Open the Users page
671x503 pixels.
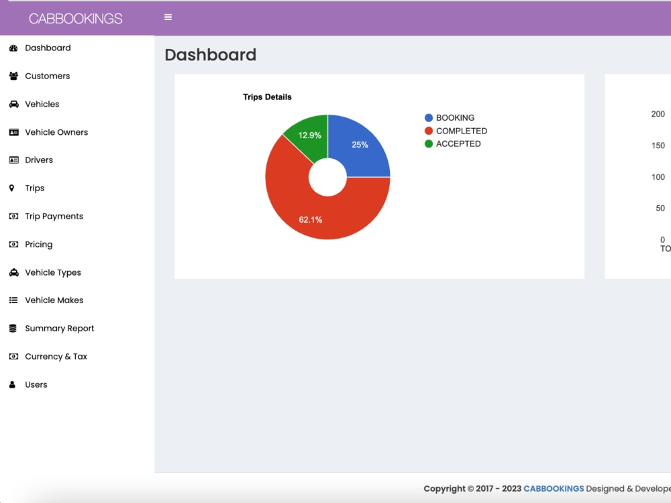(36, 384)
